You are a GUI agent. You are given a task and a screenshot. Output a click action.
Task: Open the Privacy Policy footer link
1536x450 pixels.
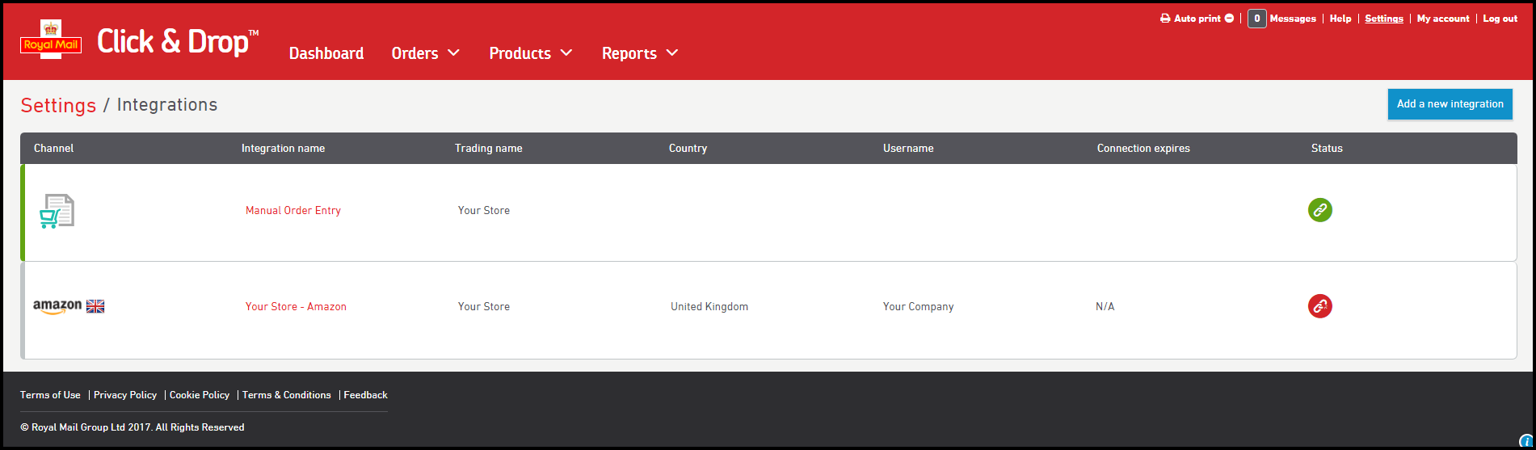[x=125, y=395]
